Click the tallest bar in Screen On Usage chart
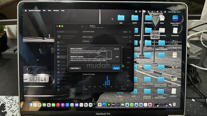The image size is (207, 116). (107, 81)
